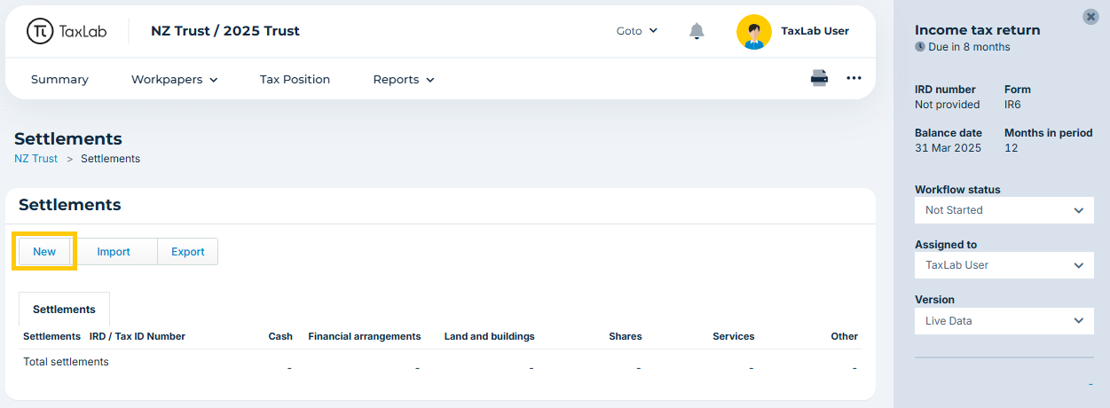Open the three-dots more options menu

tap(854, 78)
